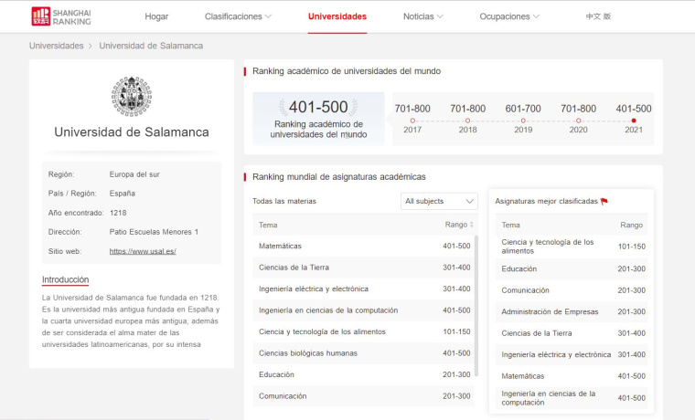Expand the Clasificaciones menu
695x420 pixels.
click(238, 16)
